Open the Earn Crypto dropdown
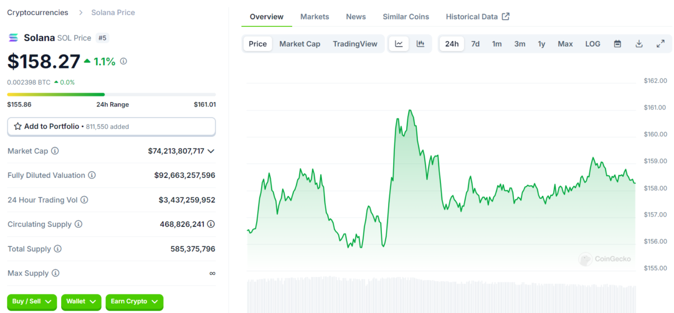The height and width of the screenshot is (313, 674). 134,302
